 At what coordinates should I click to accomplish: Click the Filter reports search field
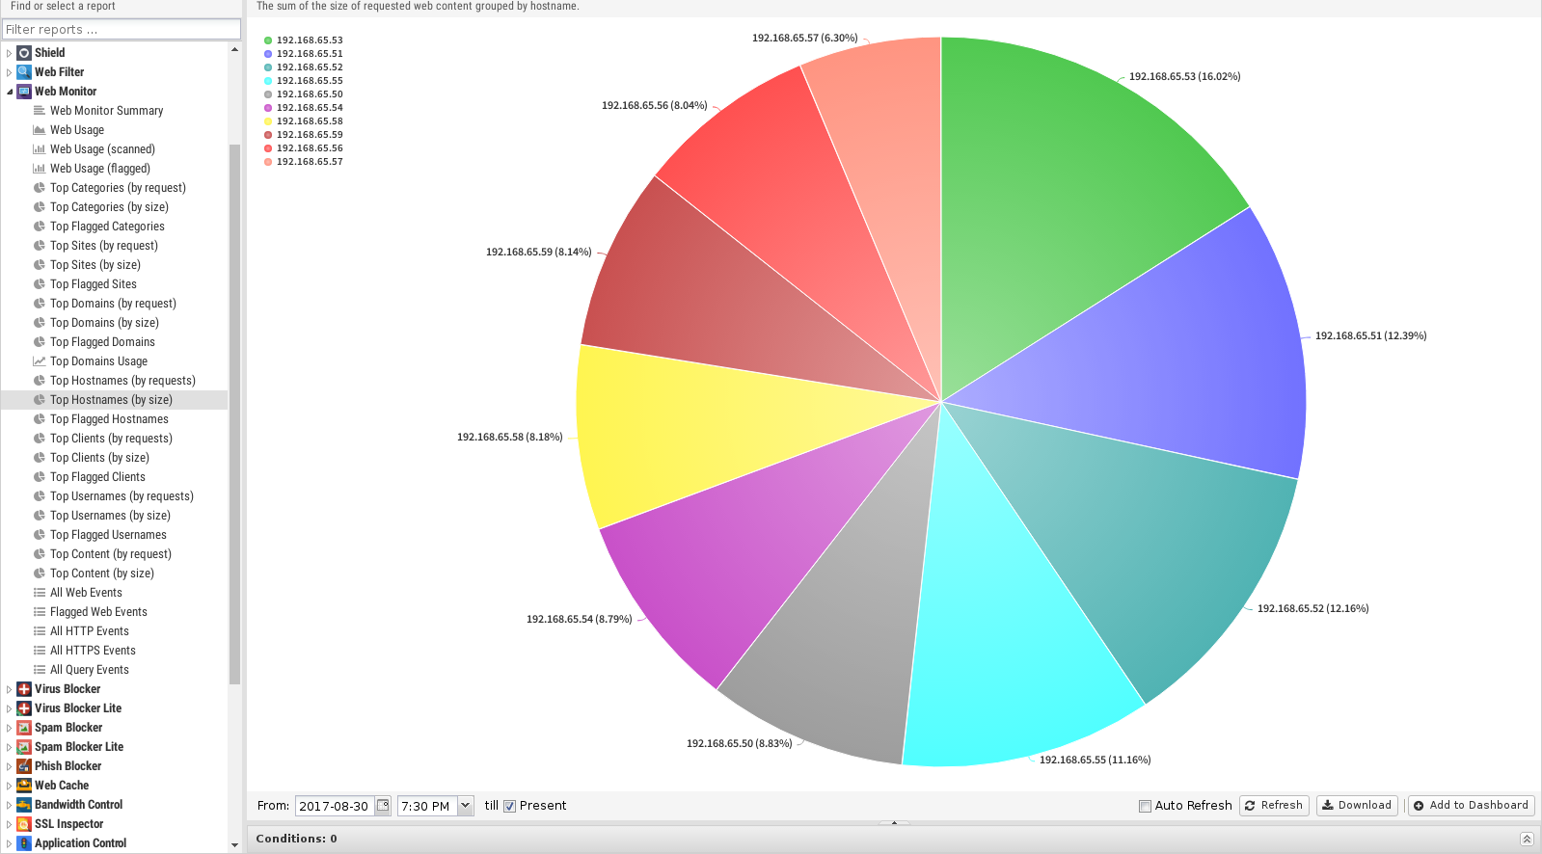point(121,30)
